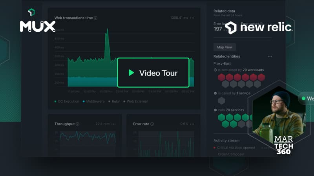
Task: Open Throughput chart options menu
Action: pos(113,124)
